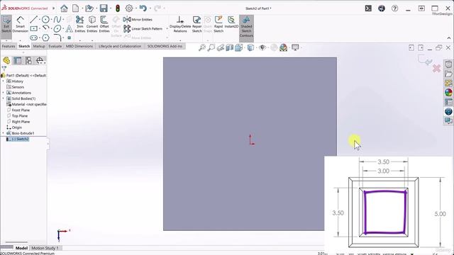Toggle Hide/Show Items eye icon
Viewport: 454px width, 255px height.
pyautogui.click(x=262, y=47)
